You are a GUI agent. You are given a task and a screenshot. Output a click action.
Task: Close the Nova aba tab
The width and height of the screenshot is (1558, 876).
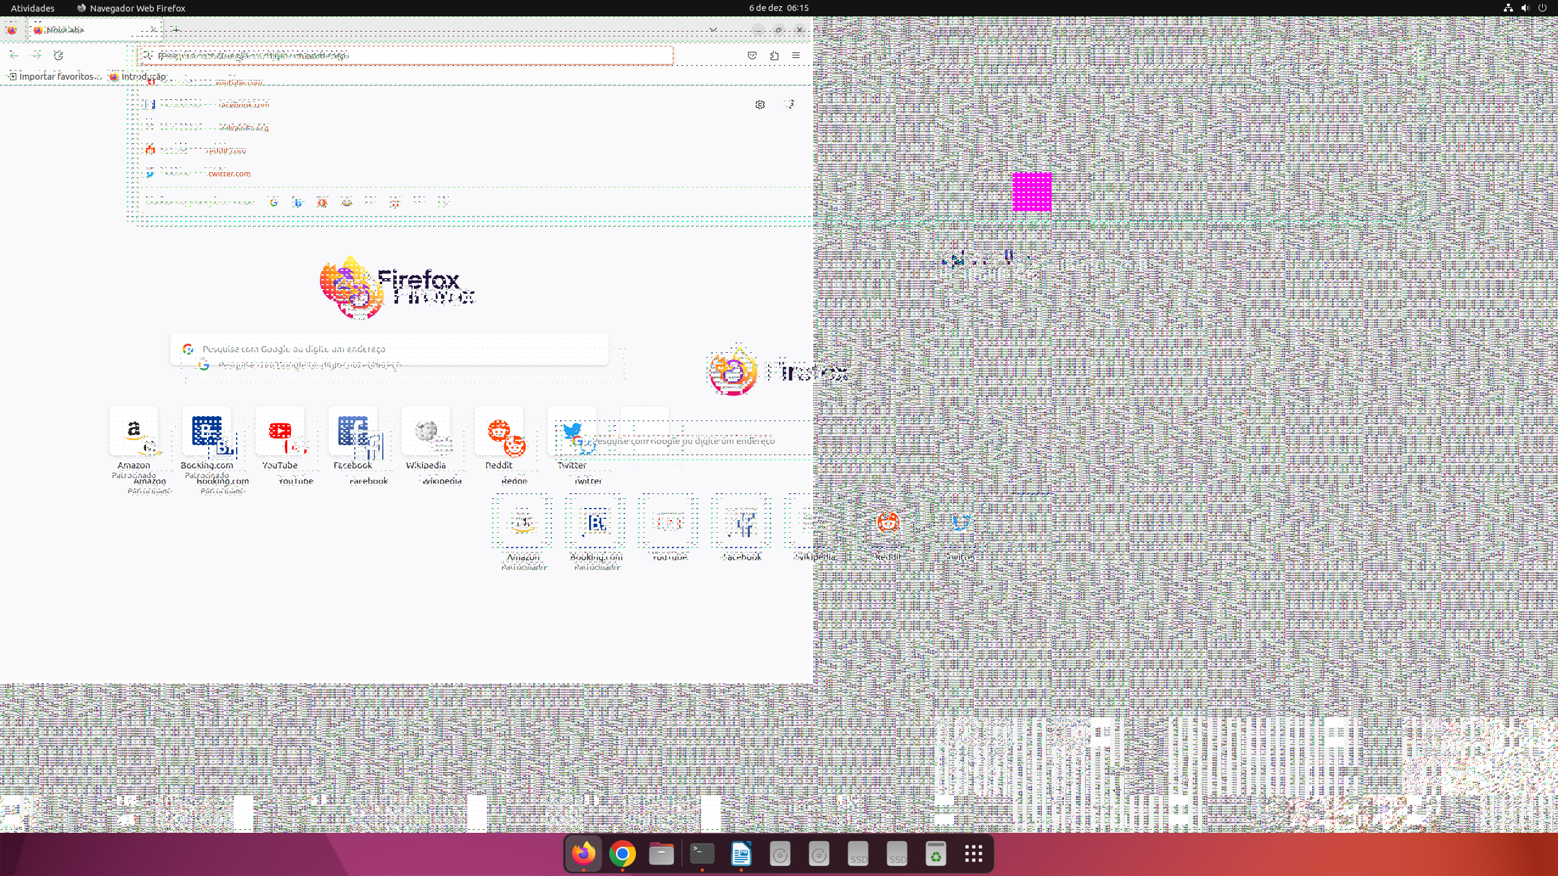pos(153,29)
